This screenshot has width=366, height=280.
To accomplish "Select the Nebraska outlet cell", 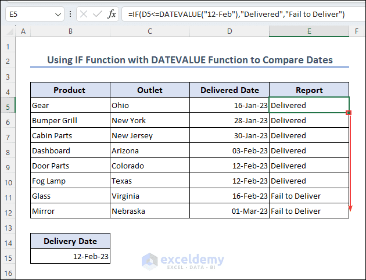I will pyautogui.click(x=150, y=211).
